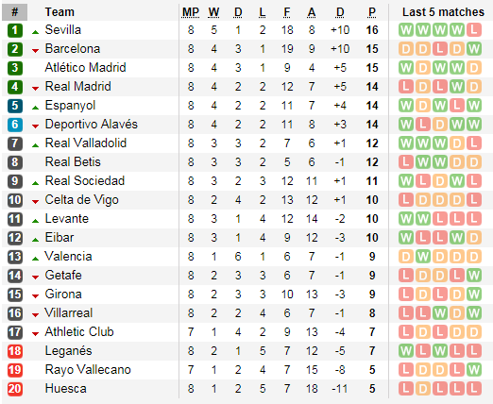Click Athletic Club's red down arrow
Viewport: 493px width, 404px height.
coord(35,334)
